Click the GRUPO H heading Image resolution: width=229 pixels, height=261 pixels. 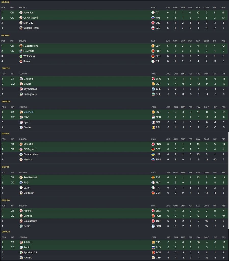click(6, 232)
